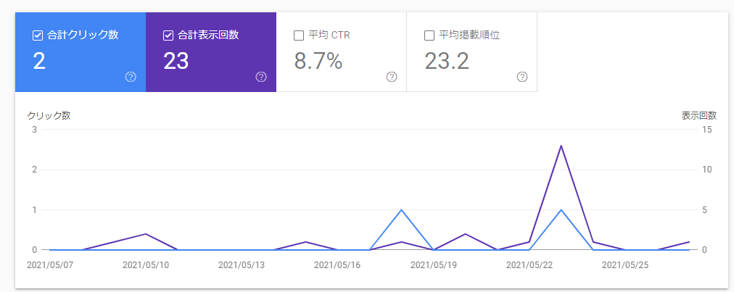This screenshot has width=734, height=292.
Task: Click the 2021/05/10 date label
Action: (x=146, y=265)
